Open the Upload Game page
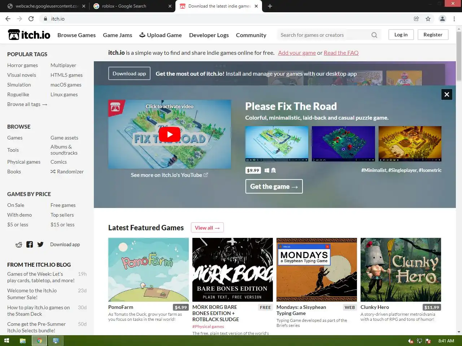This screenshot has height=346, width=462. point(161,35)
